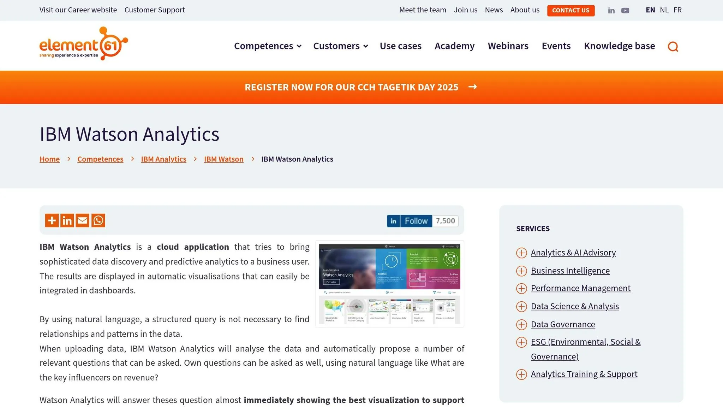
Task: Click the CCH Tagetik Day registration banner
Action: 361,87
